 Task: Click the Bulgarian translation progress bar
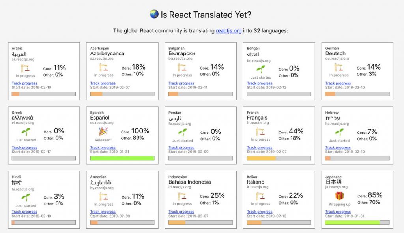click(x=200, y=94)
